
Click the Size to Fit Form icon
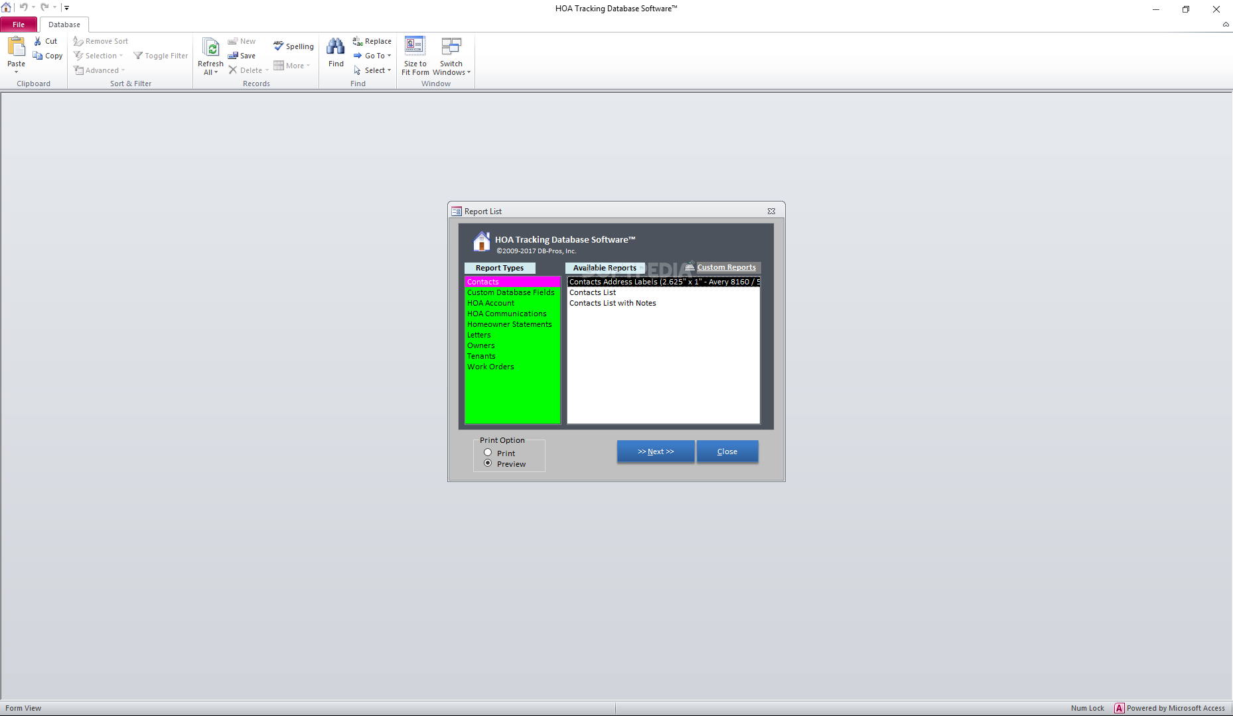pos(415,46)
